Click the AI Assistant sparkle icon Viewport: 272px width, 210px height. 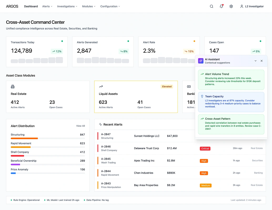201,61
